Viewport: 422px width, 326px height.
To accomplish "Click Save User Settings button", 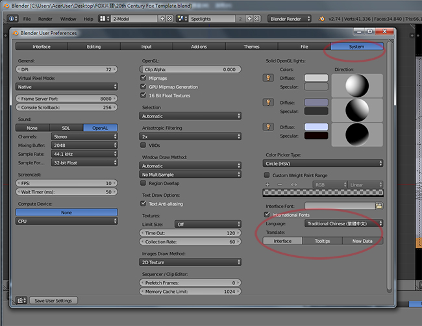I will coord(53,301).
